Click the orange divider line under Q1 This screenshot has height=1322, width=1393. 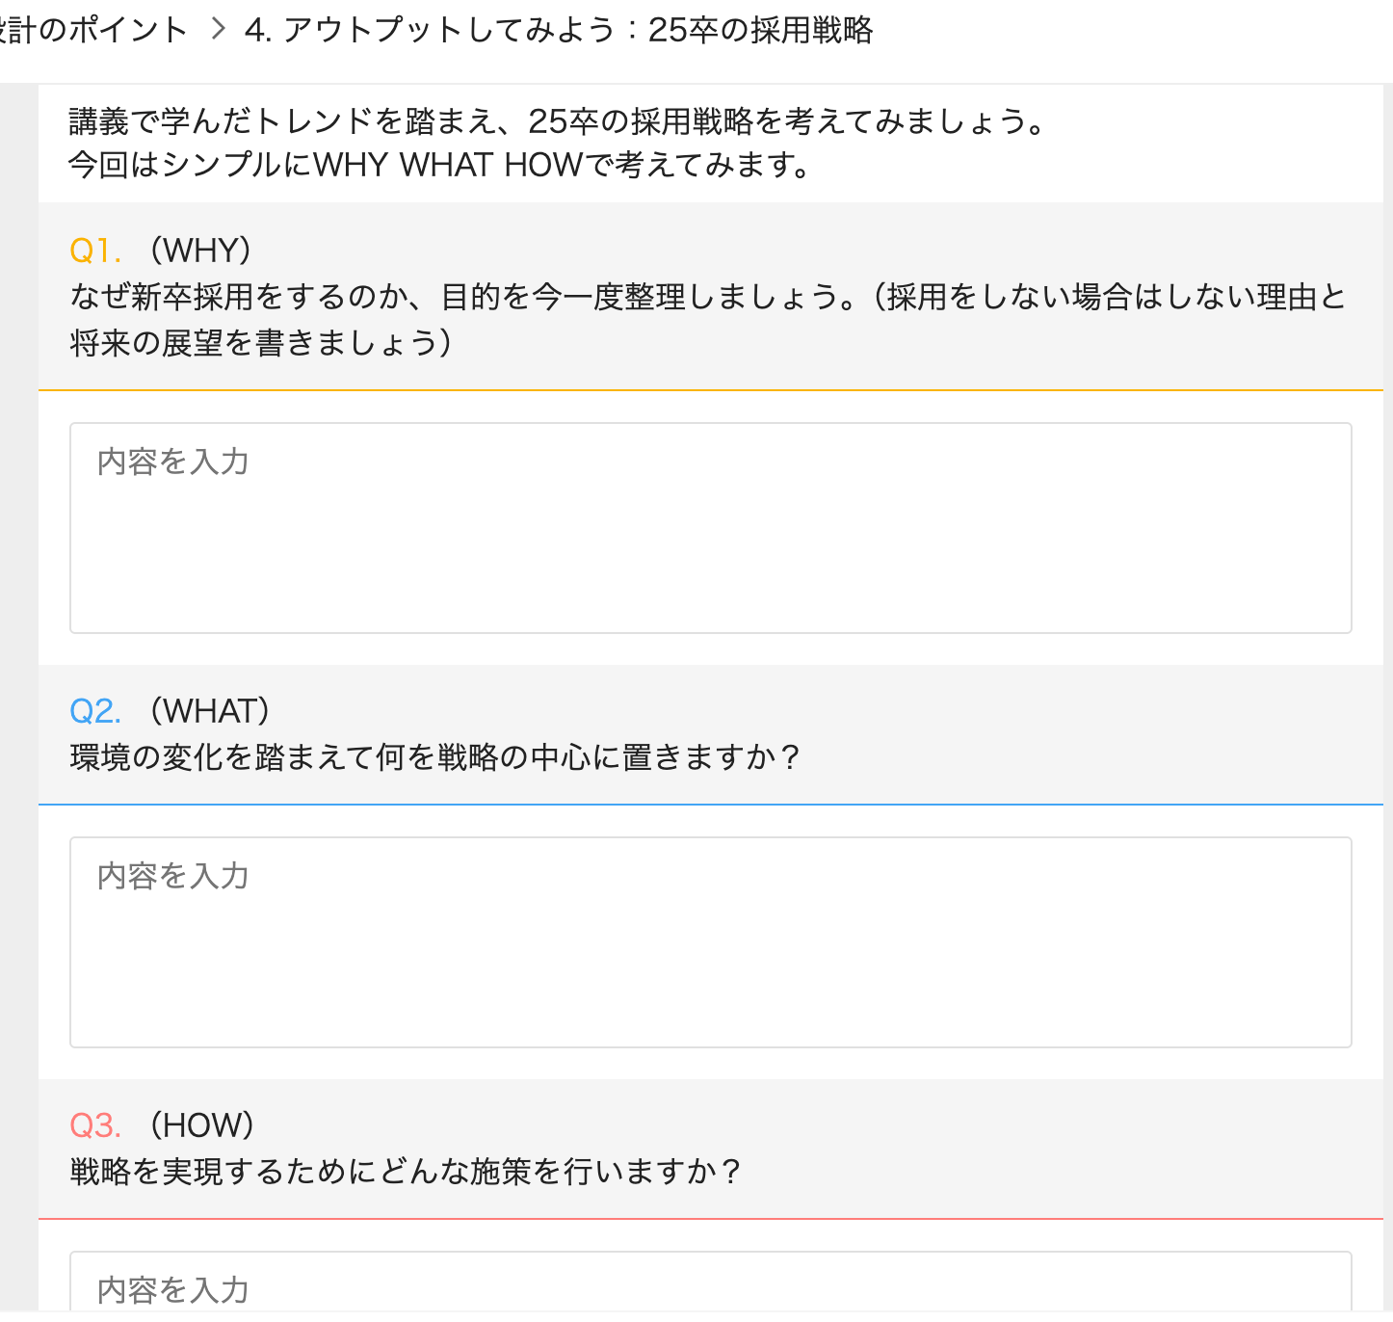710,390
